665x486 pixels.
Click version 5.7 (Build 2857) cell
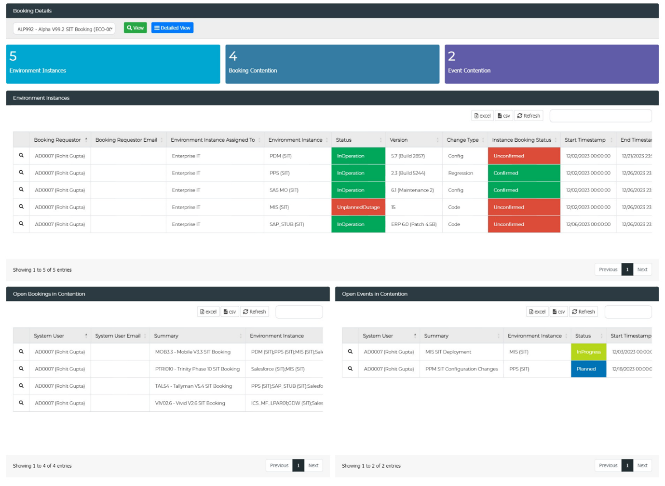[414, 156]
